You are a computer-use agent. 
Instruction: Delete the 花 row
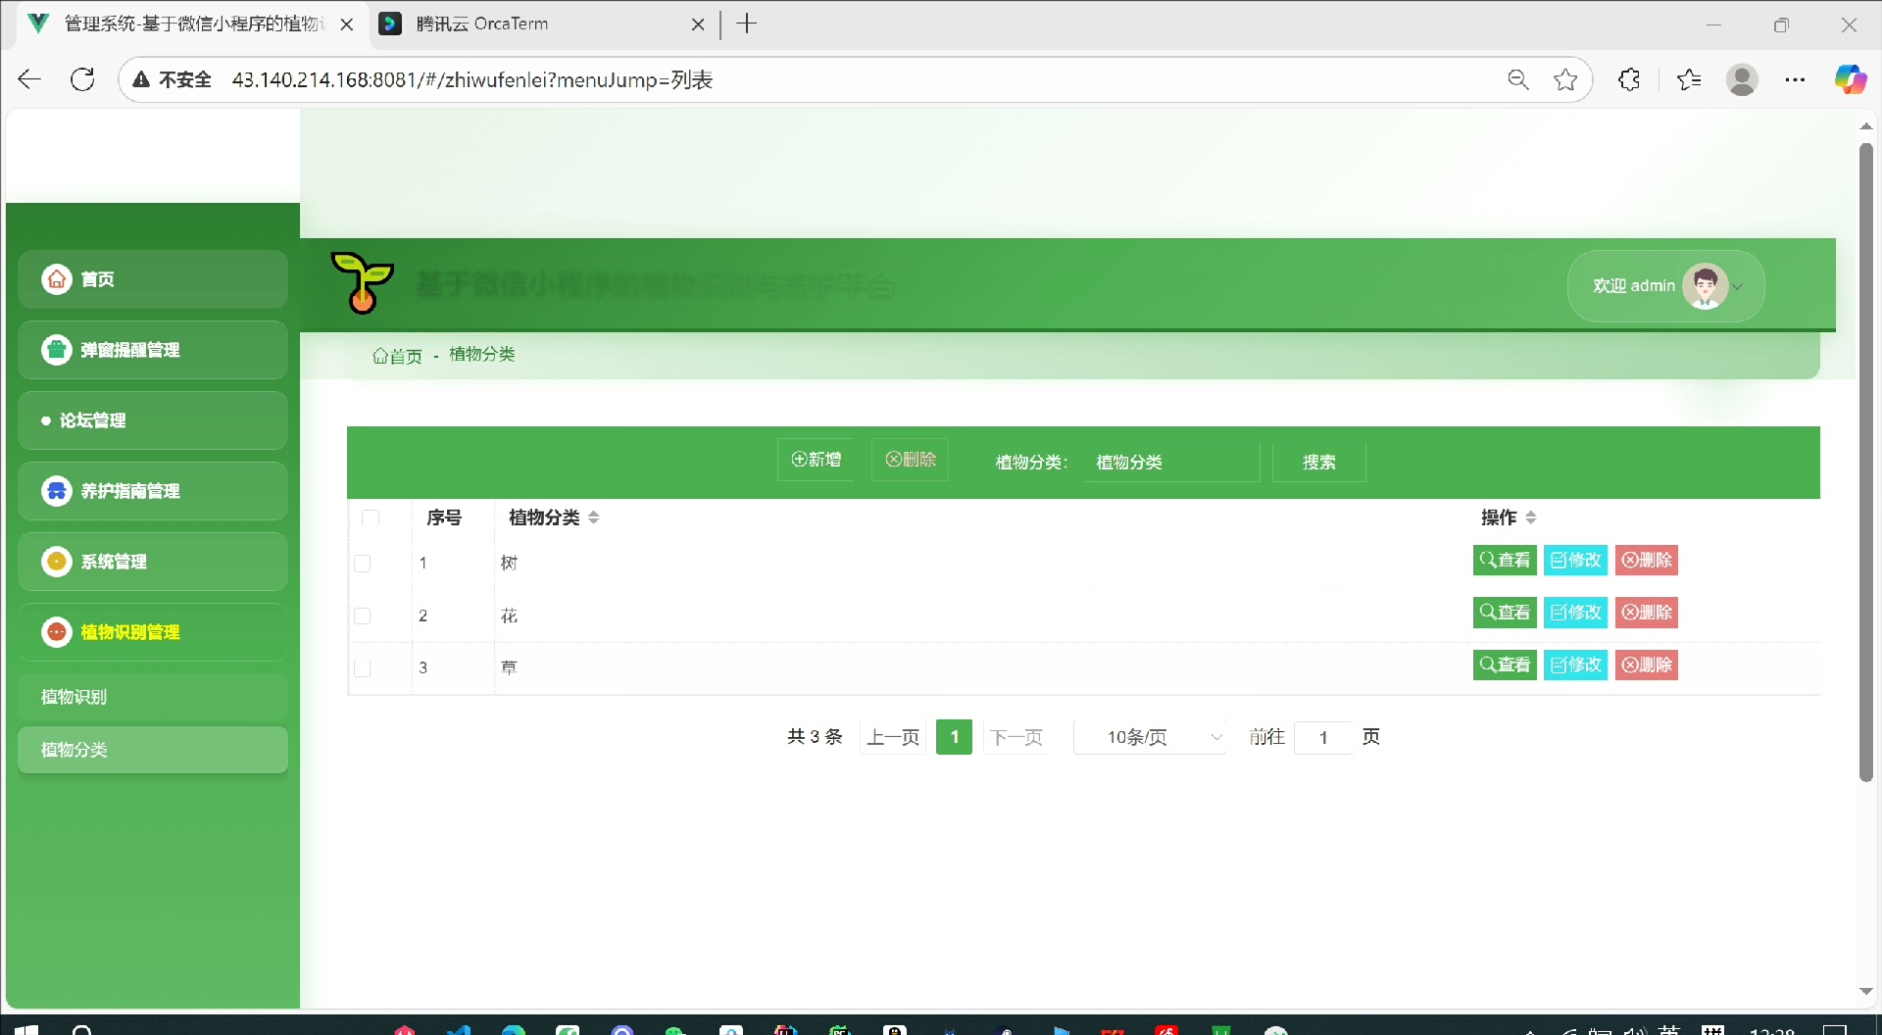coord(1647,613)
